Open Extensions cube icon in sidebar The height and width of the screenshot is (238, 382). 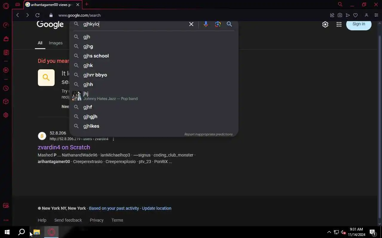pos(6,102)
